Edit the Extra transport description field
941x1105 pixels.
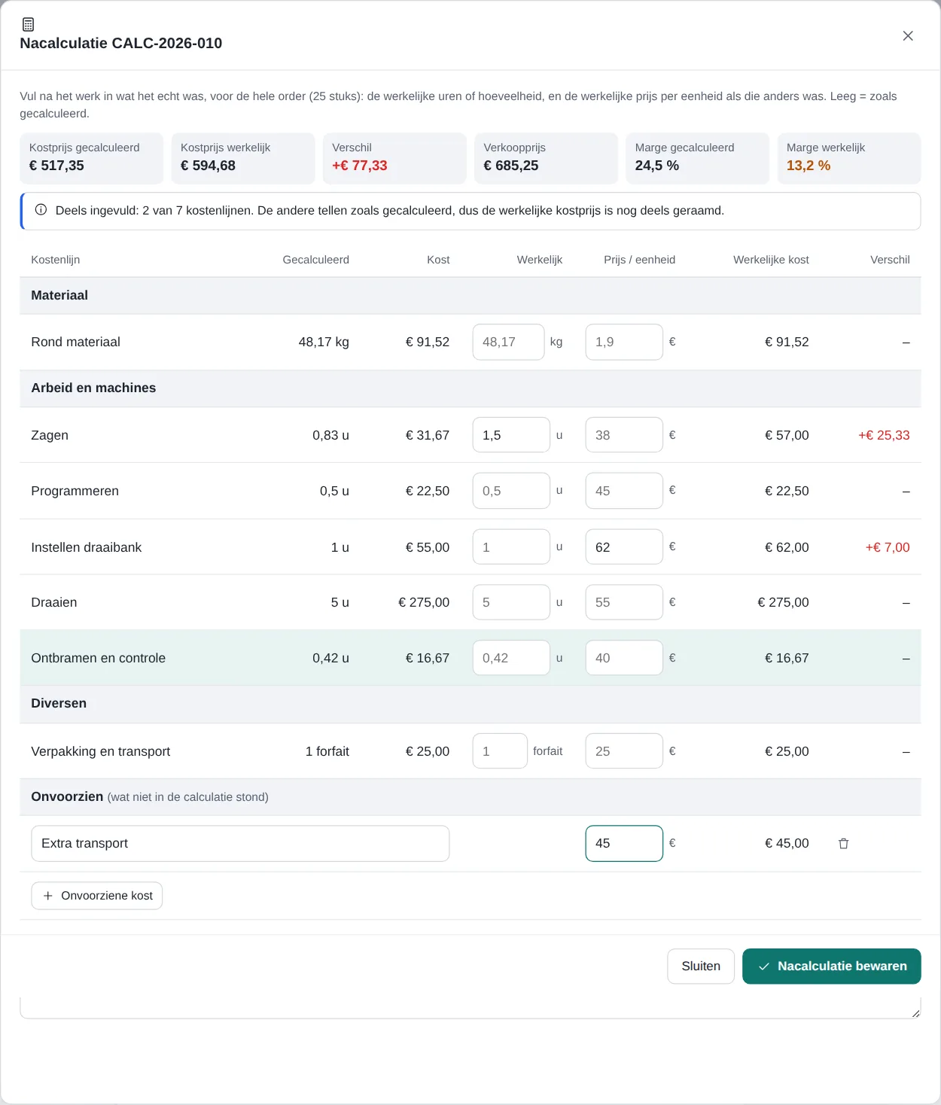click(x=240, y=843)
